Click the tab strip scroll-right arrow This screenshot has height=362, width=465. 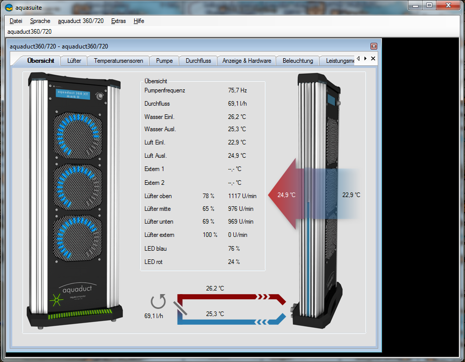[x=365, y=58]
